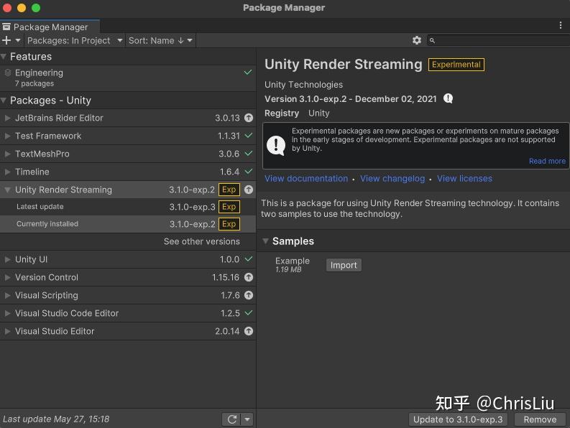Viewport: 570px width, 428px height.
Task: Click the Version Control update icon
Action: coord(249,277)
